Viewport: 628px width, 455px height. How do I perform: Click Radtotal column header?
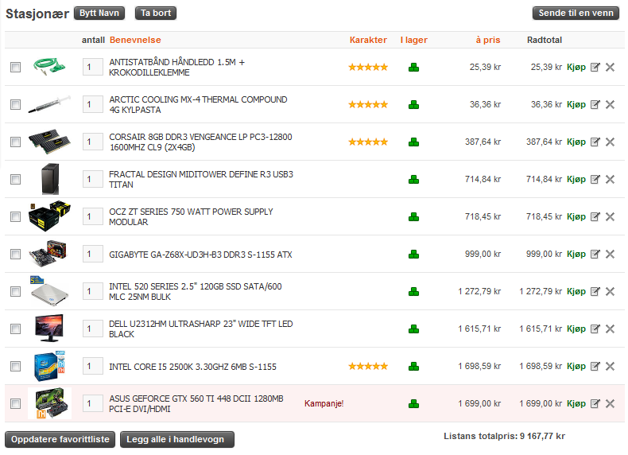pos(545,40)
